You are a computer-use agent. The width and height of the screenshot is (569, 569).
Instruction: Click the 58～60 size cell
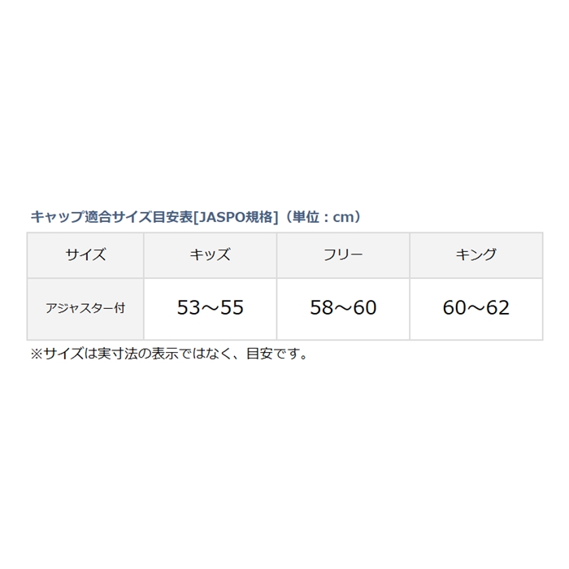(x=343, y=309)
